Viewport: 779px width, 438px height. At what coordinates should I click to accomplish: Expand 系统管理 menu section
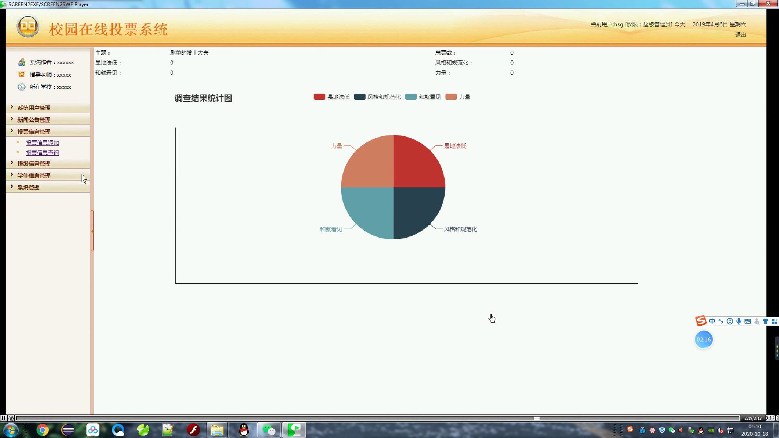(x=47, y=187)
